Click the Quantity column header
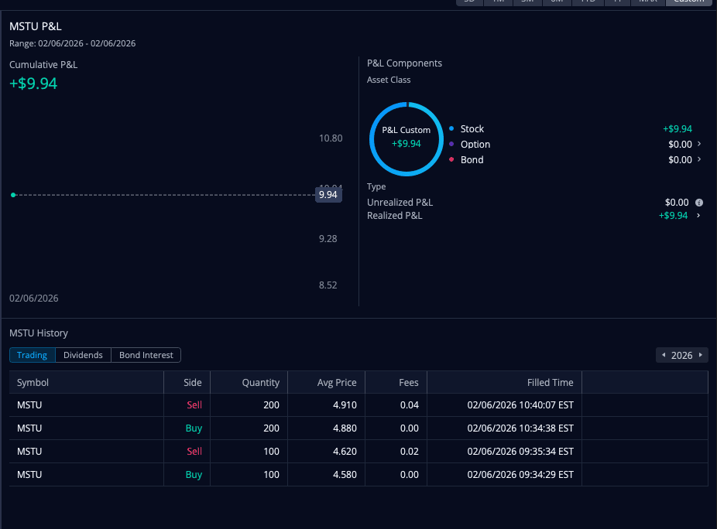Screen dimensions: 717x529 coord(260,382)
